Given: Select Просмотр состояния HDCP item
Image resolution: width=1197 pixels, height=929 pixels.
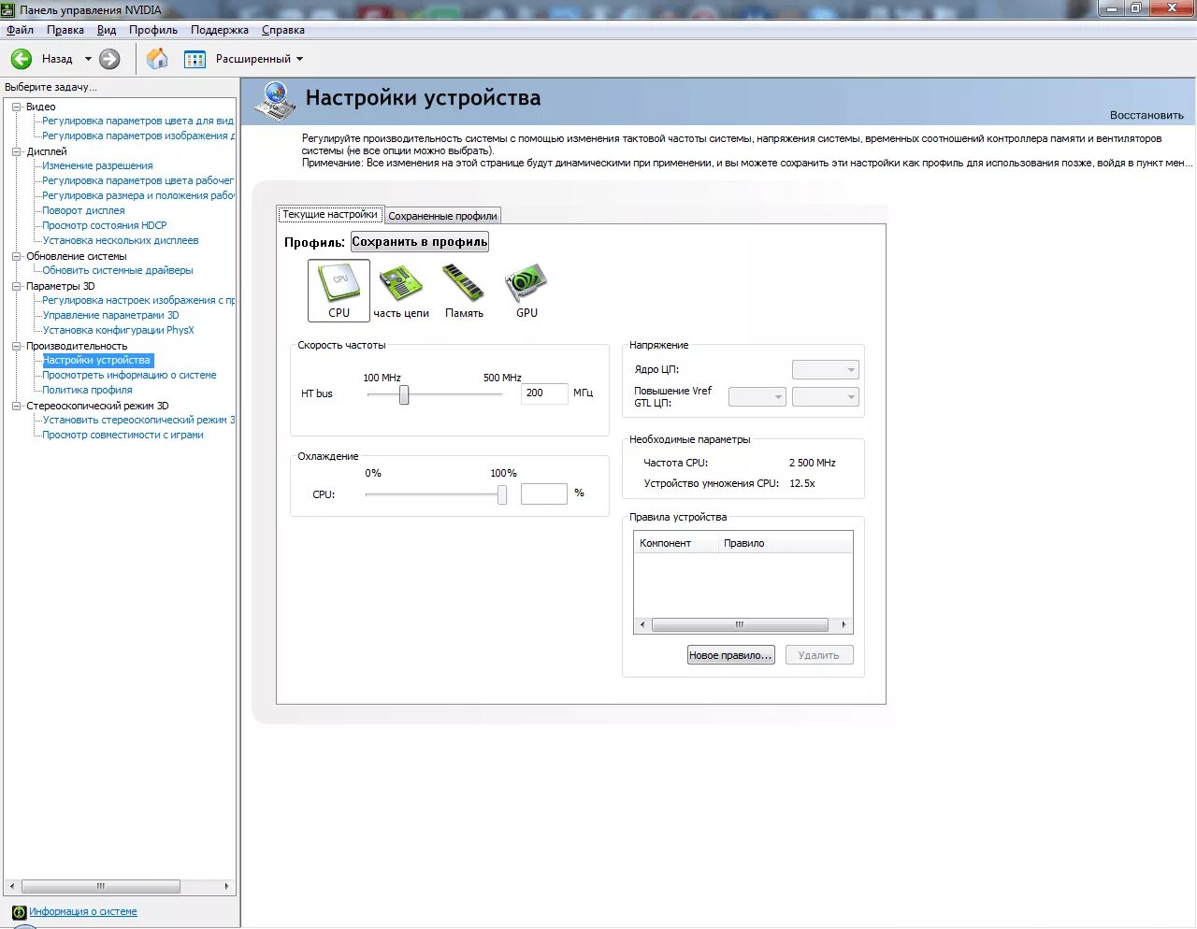Looking at the screenshot, I should [105, 225].
